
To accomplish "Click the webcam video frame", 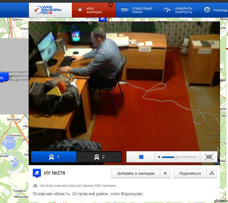I will coord(124,86).
